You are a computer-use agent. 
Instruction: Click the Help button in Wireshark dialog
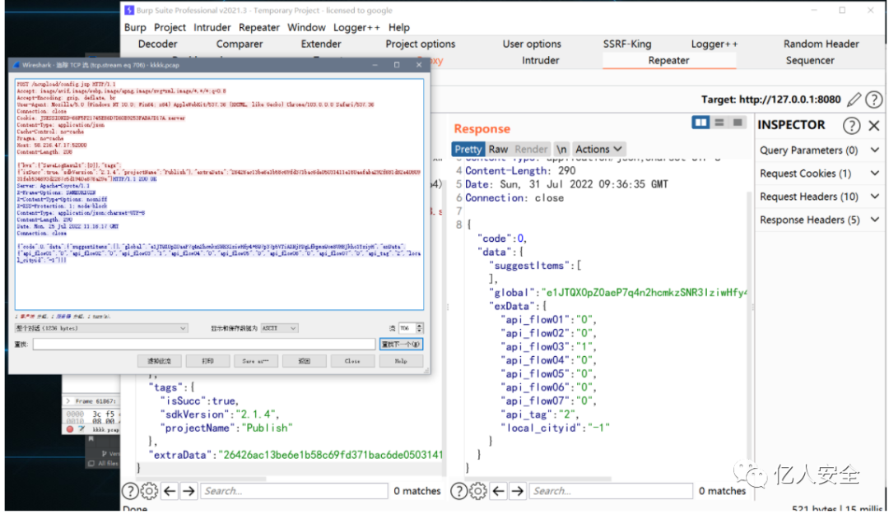tap(401, 361)
